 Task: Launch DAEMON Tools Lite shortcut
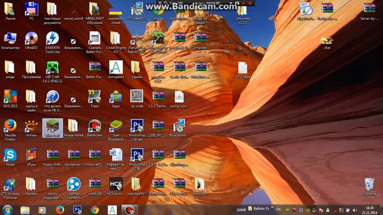[x=52, y=42]
